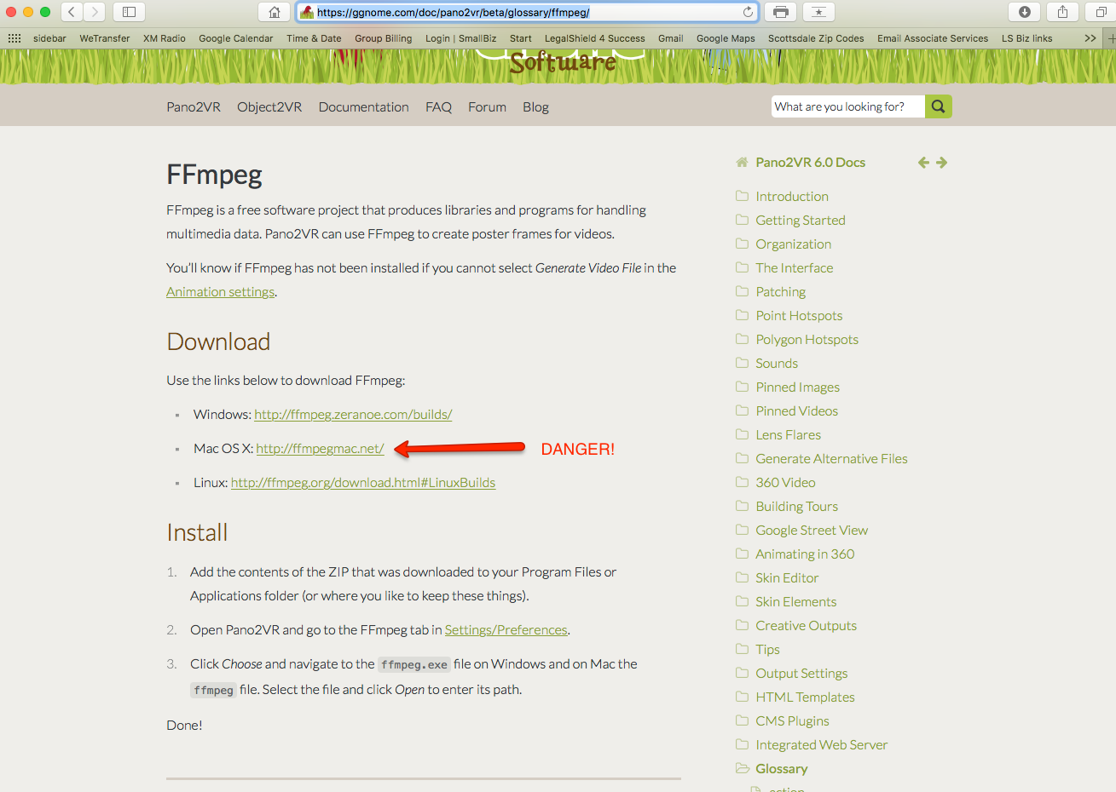This screenshot has height=792, width=1116.
Task: Open Pano2VR 6.0 Docs heading link
Action: pyautogui.click(x=810, y=162)
